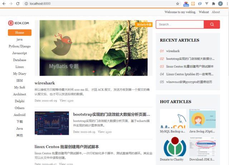Click bootstrap article's 'Date: 2020-06-19' text

[x=84, y=132]
